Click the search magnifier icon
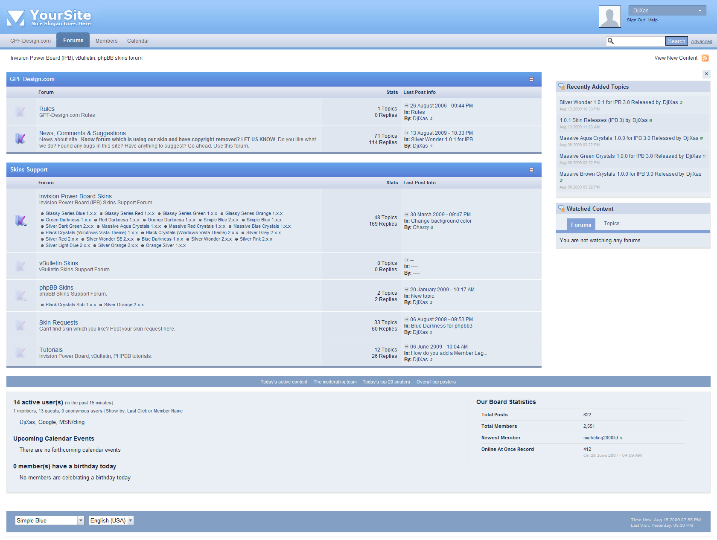Viewport: 717px width, 540px height. [x=611, y=41]
